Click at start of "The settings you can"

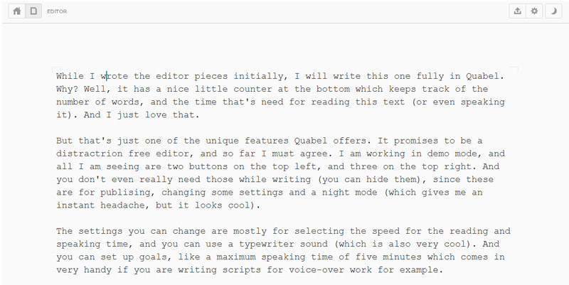56,231
